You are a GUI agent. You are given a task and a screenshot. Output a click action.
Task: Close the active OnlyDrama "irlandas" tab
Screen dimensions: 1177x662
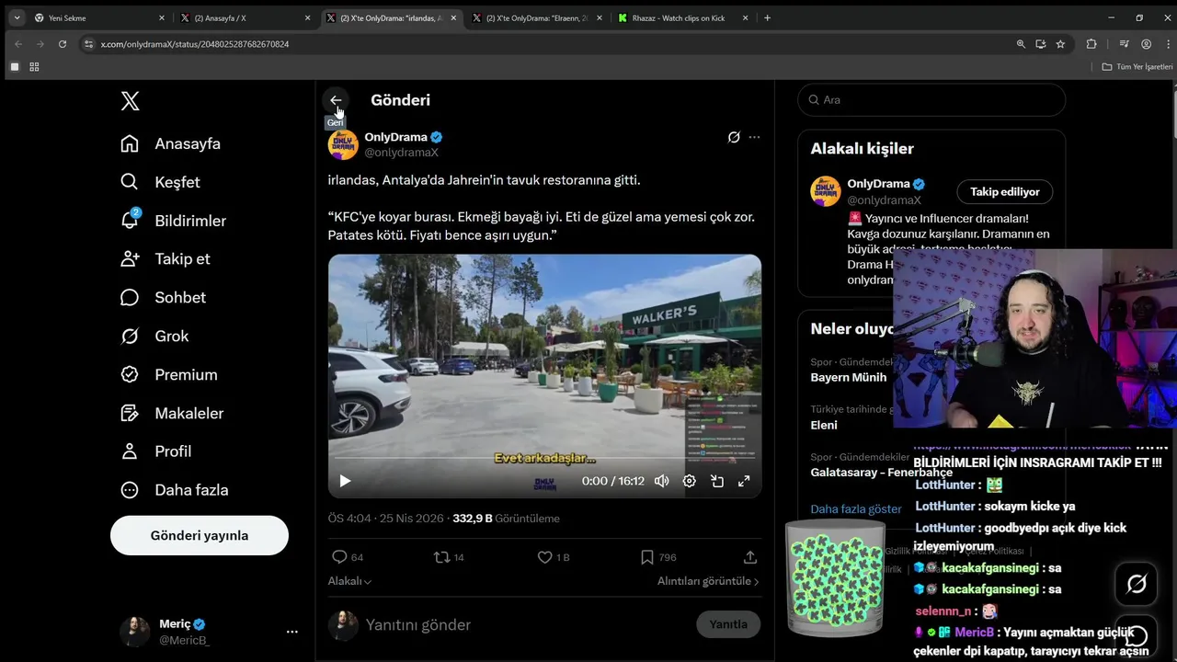point(453,17)
